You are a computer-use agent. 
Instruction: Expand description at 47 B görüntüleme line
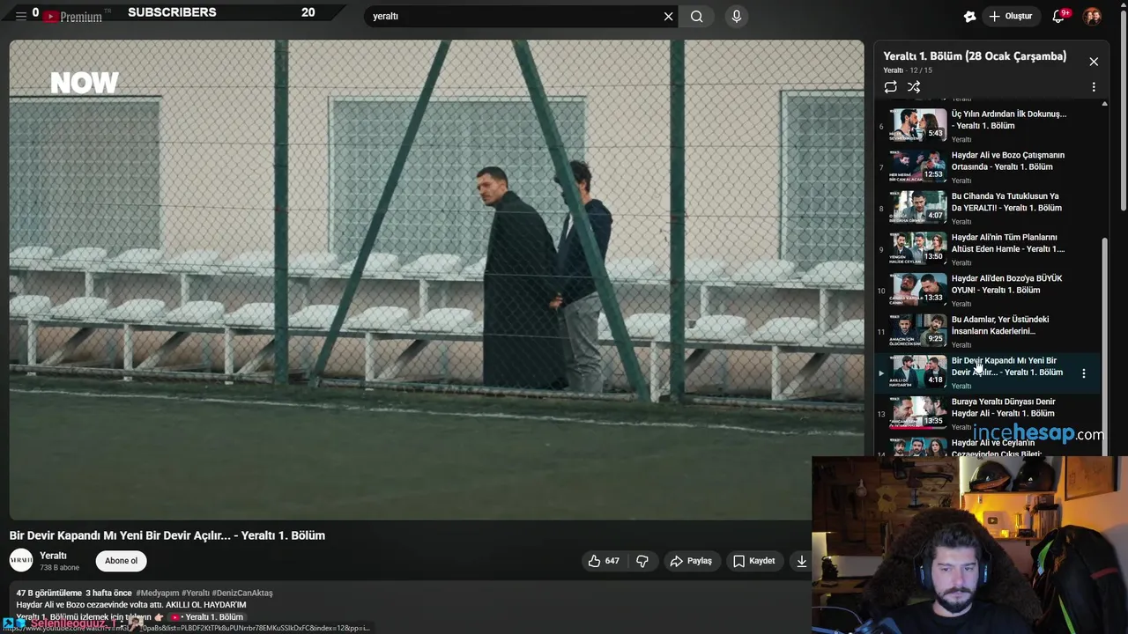(73, 593)
